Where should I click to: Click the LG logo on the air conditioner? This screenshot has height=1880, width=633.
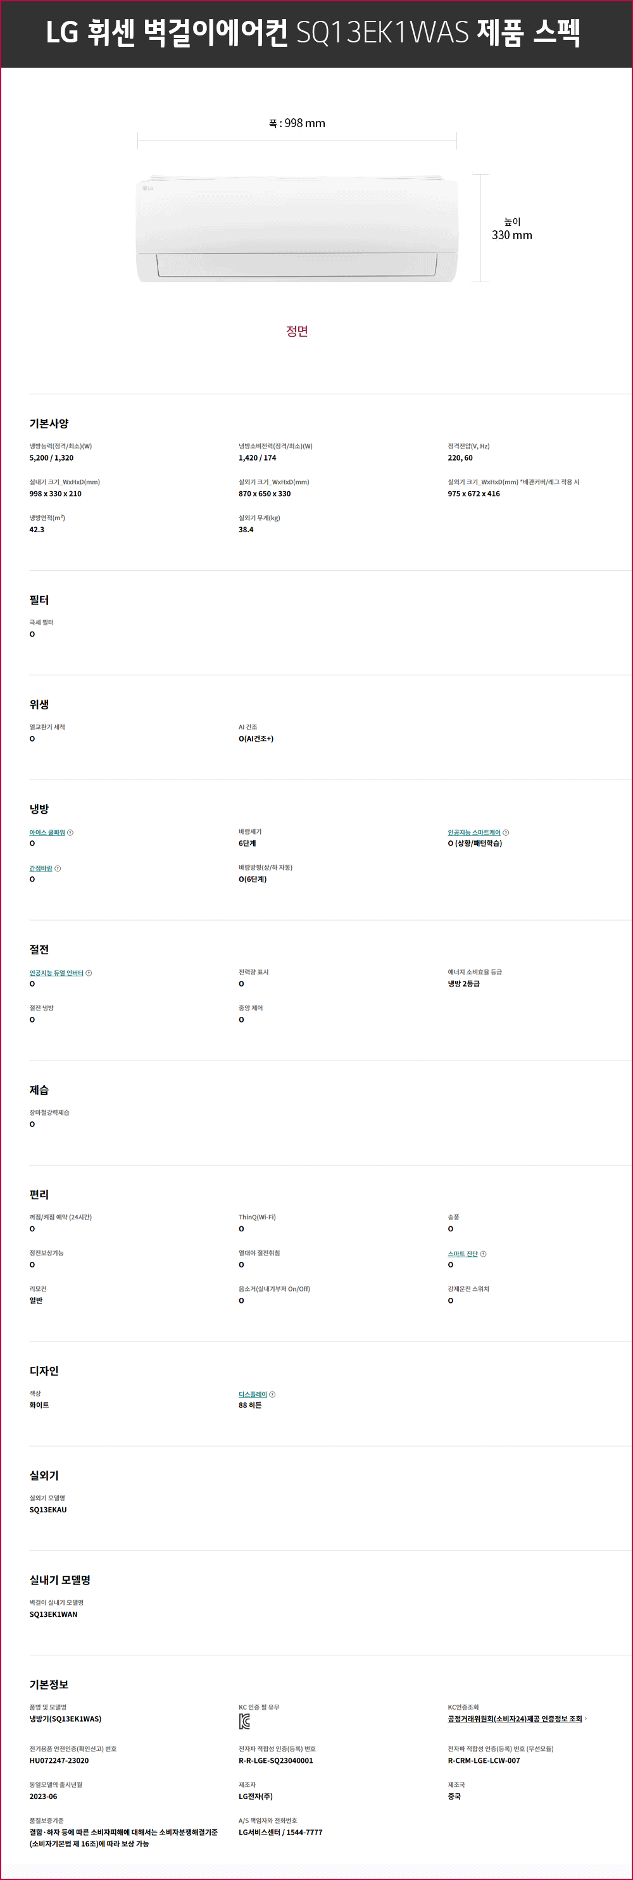click(x=148, y=189)
